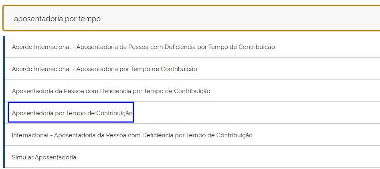
Task: Select the first suggestion in the list
Action: point(143,47)
